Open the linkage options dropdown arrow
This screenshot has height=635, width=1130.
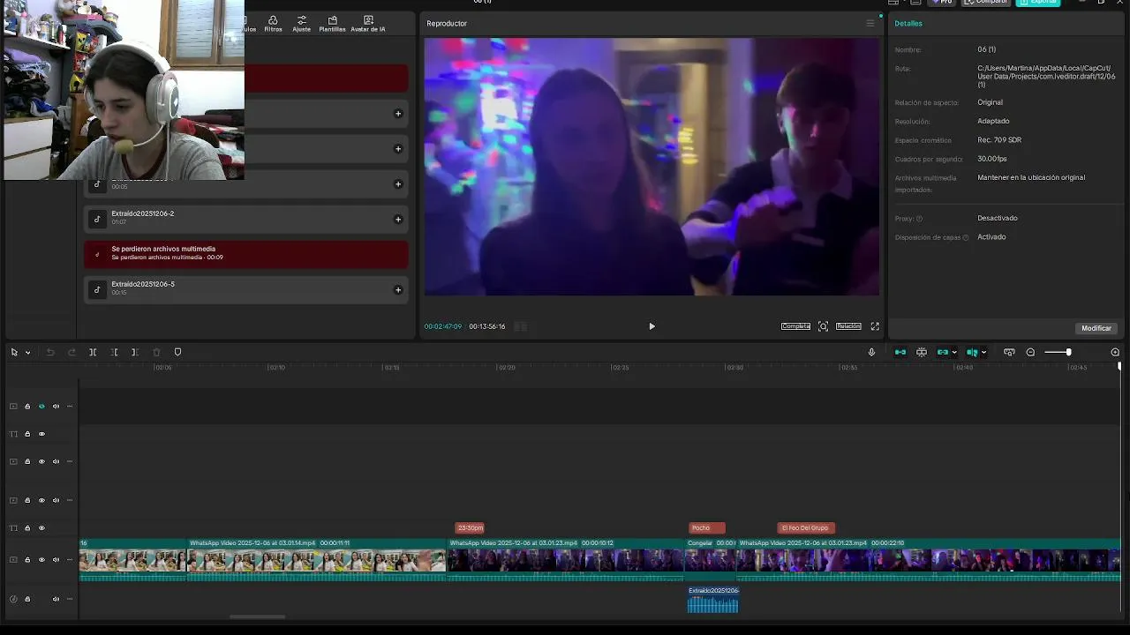tap(954, 353)
